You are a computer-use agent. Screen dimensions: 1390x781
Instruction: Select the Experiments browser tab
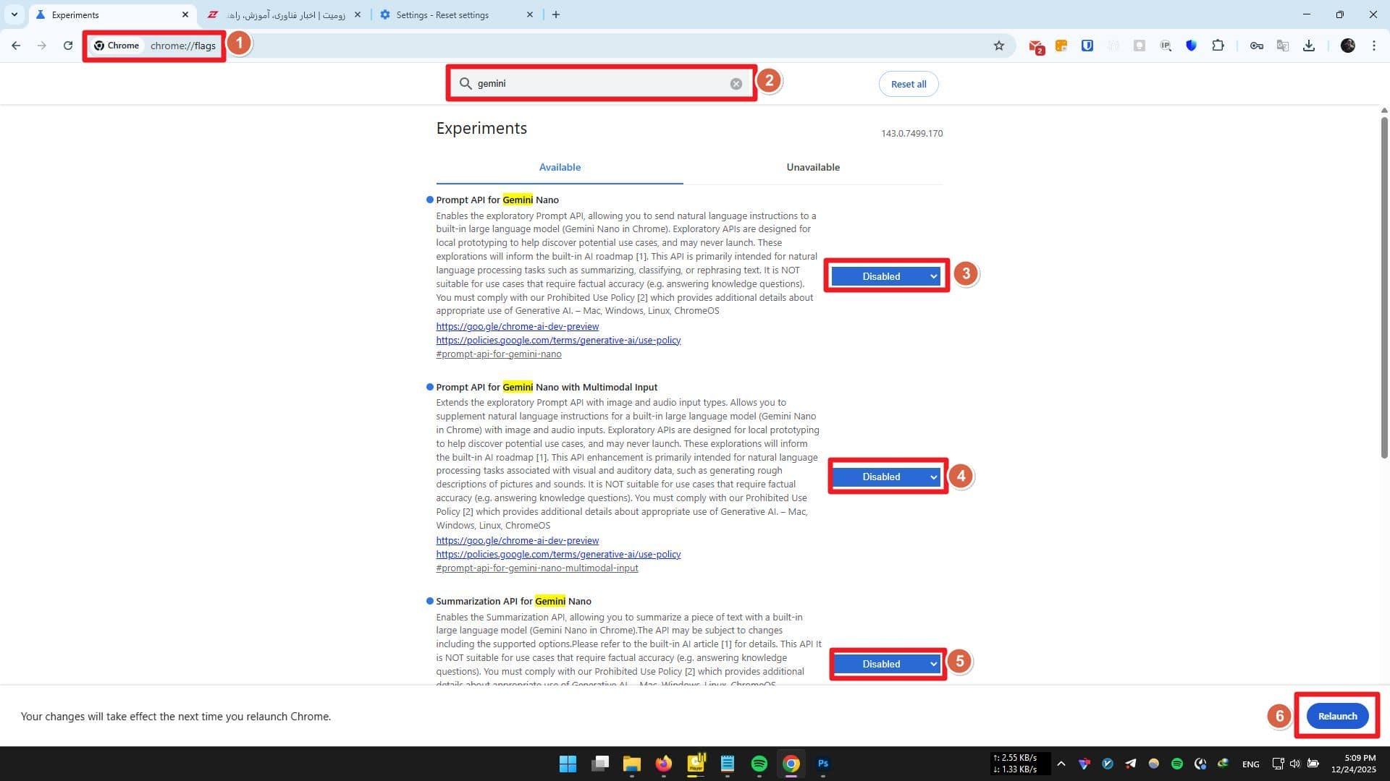click(x=112, y=14)
